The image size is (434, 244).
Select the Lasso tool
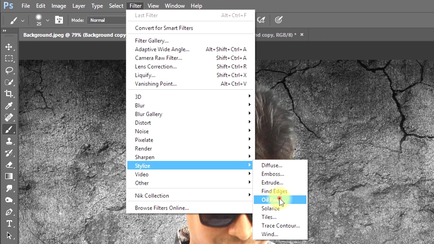coord(9,70)
